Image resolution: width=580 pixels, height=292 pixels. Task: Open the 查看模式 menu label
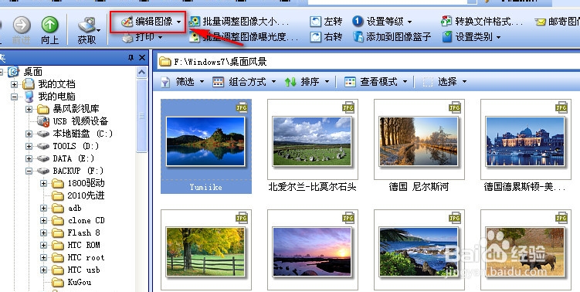tap(378, 82)
